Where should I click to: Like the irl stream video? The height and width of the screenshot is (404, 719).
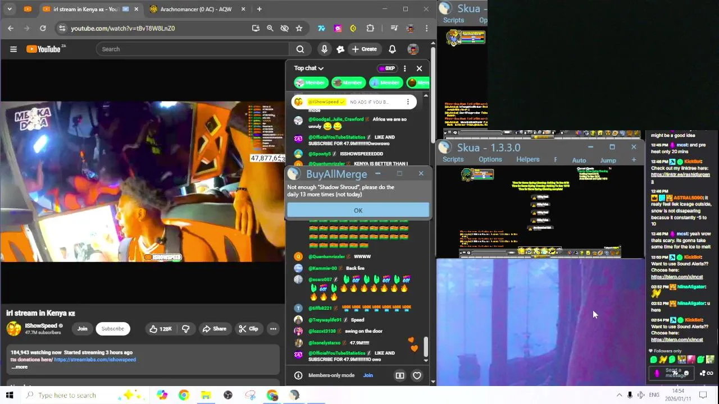coord(160,329)
